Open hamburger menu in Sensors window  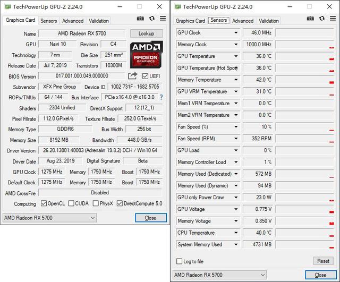(333, 19)
